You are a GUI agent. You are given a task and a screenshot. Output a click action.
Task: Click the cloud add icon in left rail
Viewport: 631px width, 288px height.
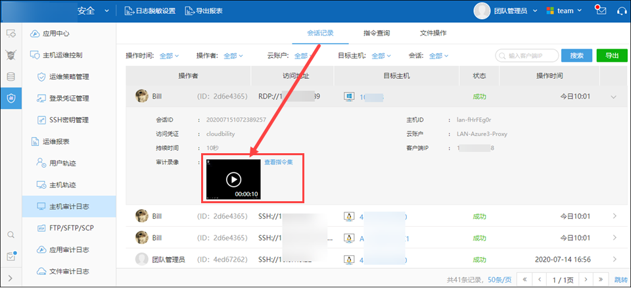coord(11,34)
